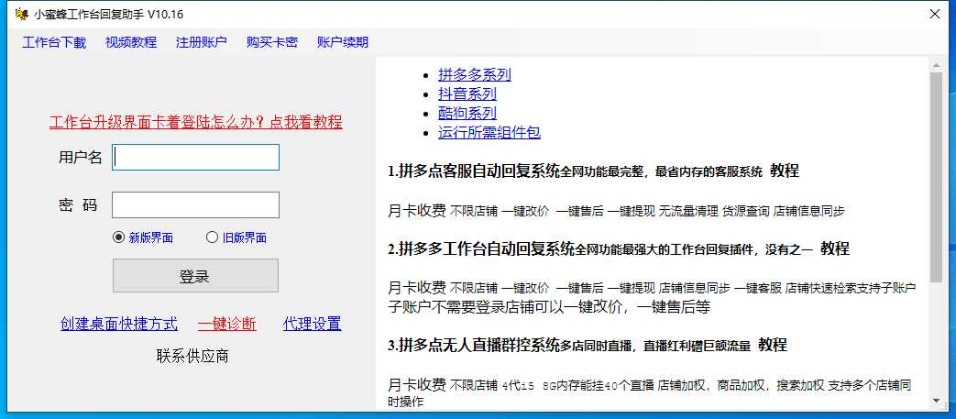Open the 拼多多系列 link
The image size is (956, 419).
474,75
